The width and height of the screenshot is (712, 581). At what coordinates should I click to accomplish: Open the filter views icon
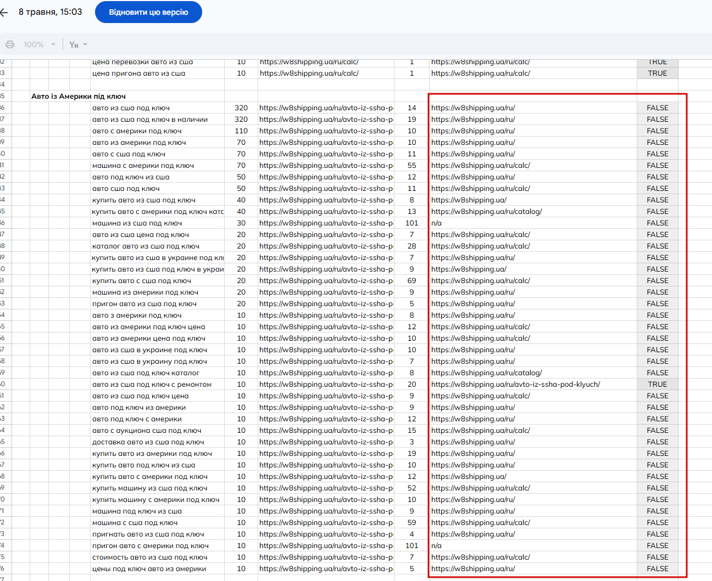tap(74, 44)
